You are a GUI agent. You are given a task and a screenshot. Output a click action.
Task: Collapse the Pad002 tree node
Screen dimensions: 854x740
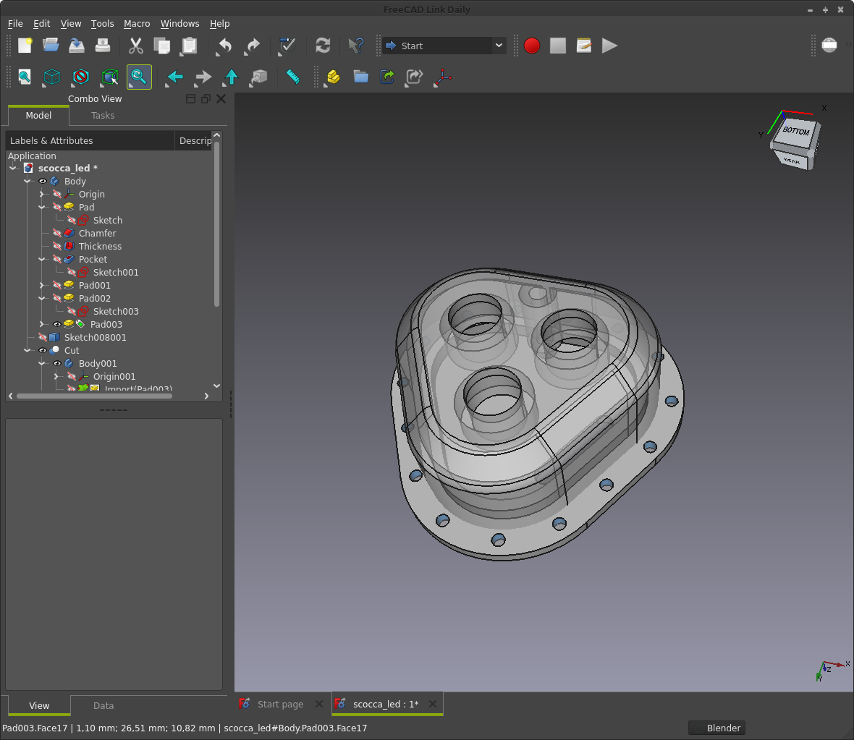click(x=42, y=299)
